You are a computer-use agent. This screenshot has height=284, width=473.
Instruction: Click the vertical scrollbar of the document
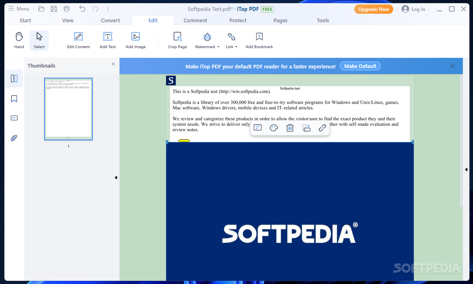pyautogui.click(x=461, y=141)
